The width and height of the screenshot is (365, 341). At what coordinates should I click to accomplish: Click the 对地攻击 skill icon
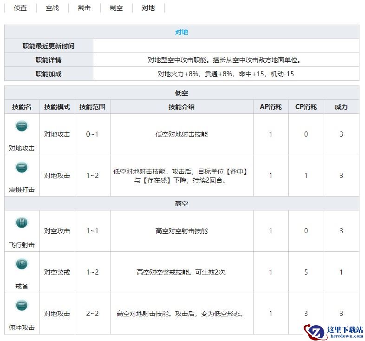22,126
